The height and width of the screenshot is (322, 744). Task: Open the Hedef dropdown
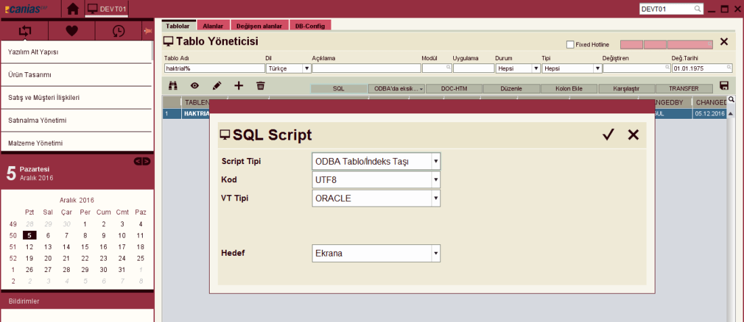tap(436, 254)
